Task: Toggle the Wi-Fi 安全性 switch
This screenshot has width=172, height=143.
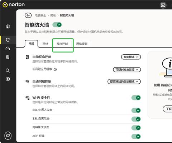Action: pyautogui.click(x=136, y=98)
